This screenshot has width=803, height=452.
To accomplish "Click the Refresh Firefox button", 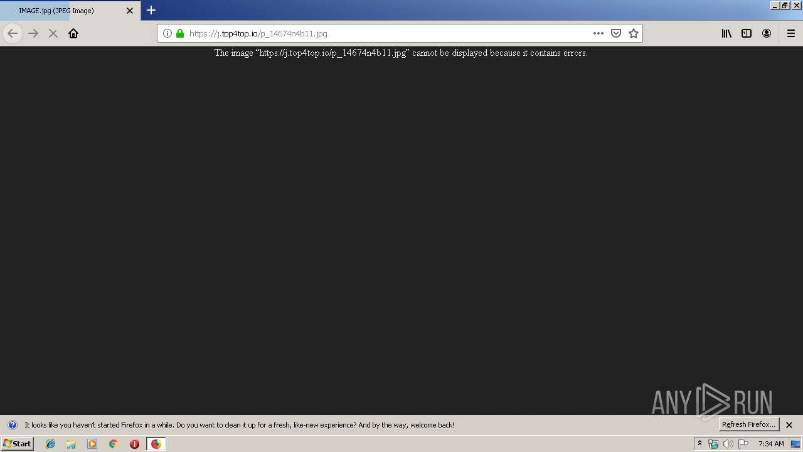I will [748, 424].
